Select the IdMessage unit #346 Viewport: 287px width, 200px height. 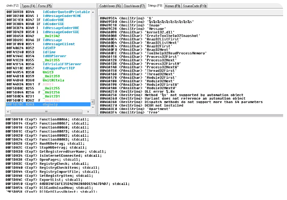coord(48,40)
